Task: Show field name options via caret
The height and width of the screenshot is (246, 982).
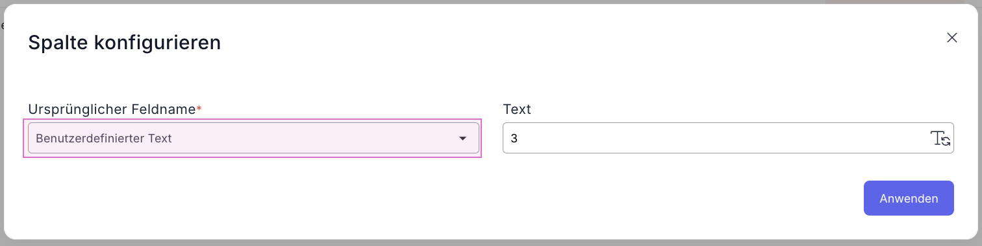Action: [x=462, y=139]
